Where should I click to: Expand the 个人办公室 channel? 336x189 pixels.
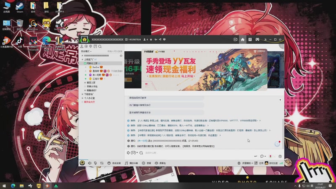[82, 98]
